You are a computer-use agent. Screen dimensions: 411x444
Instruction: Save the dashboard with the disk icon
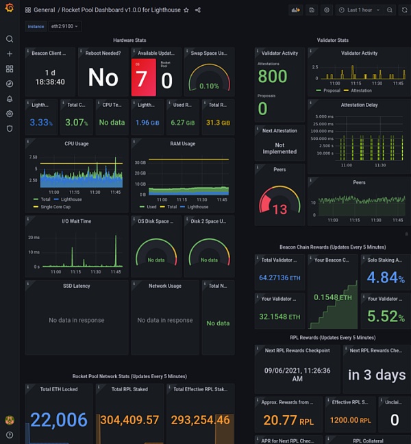coord(312,10)
